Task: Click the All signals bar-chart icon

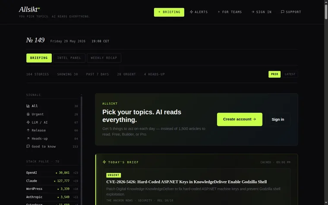Action: (28, 106)
